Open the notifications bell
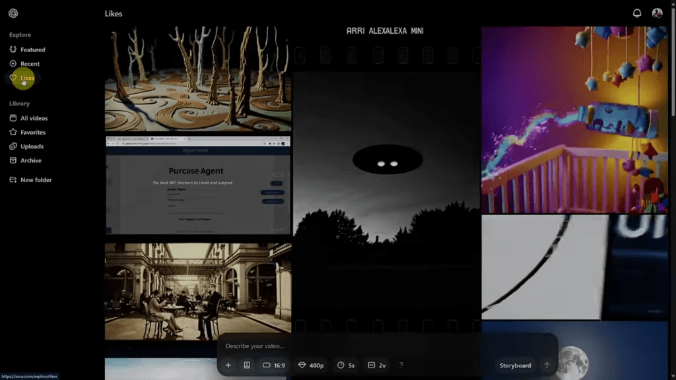Image resolution: width=676 pixels, height=380 pixels. (637, 13)
